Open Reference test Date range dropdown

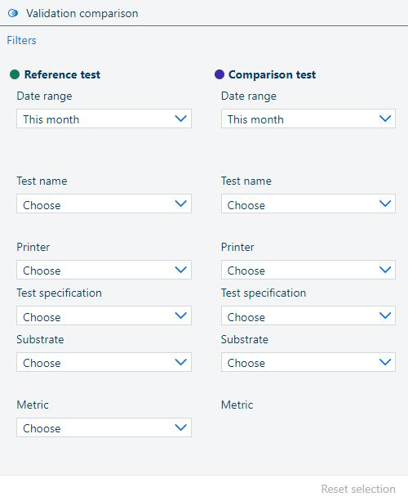[104, 119]
